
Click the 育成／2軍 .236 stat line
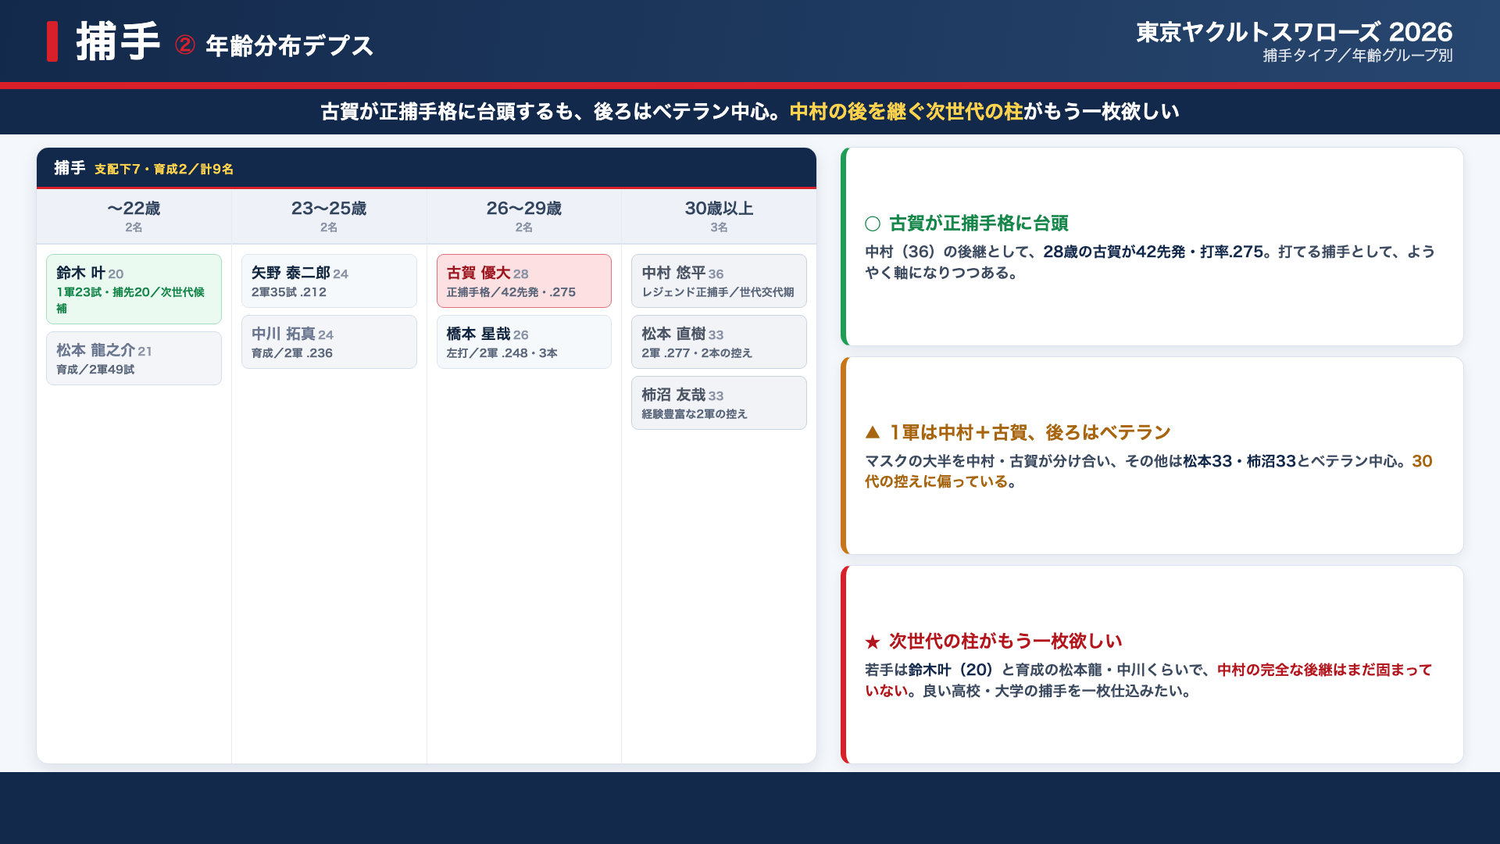pos(292,353)
